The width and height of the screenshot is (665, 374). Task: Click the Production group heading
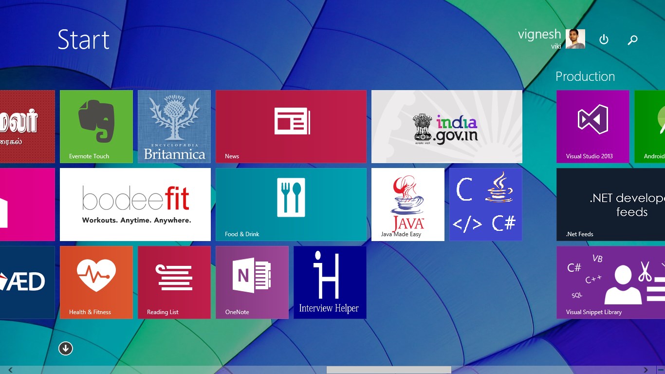(x=585, y=76)
